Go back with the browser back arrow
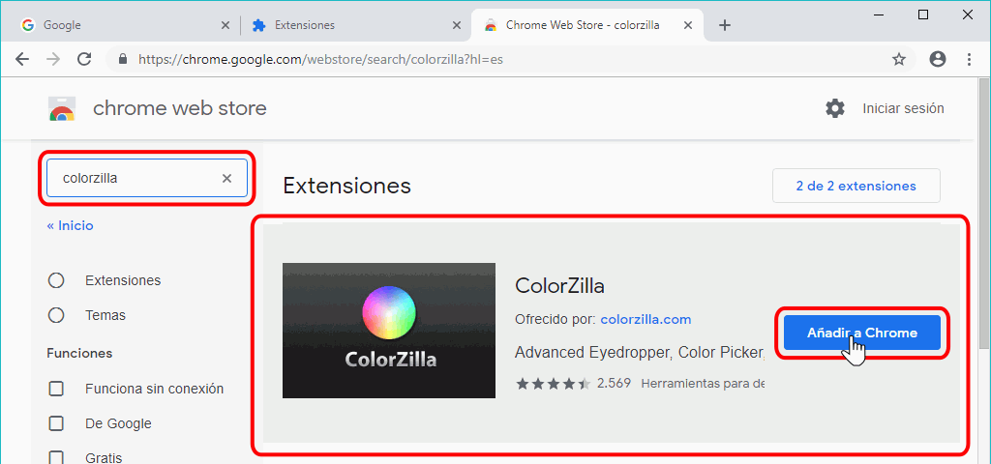 [x=22, y=59]
